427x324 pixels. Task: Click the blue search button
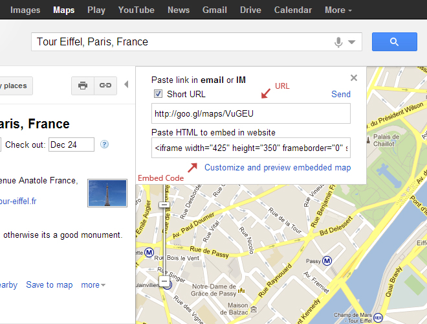click(394, 41)
